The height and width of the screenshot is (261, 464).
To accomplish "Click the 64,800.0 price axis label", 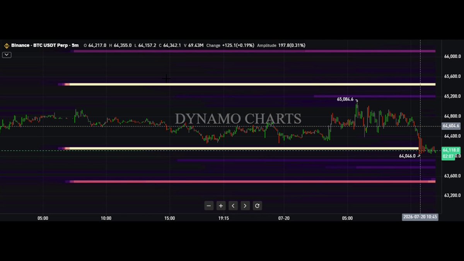I will point(452,116).
